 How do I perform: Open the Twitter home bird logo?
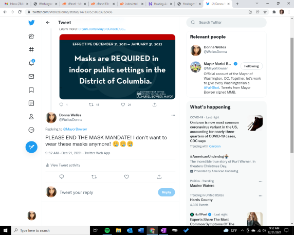click(x=31, y=23)
